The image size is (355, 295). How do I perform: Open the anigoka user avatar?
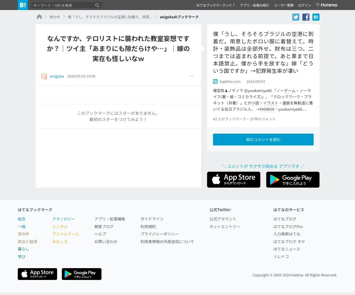point(44,76)
